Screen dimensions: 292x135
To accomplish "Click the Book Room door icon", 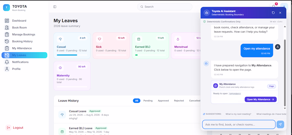I will [7, 28].
